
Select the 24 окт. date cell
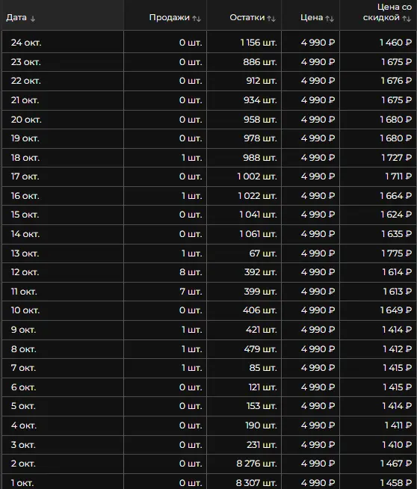(26, 43)
